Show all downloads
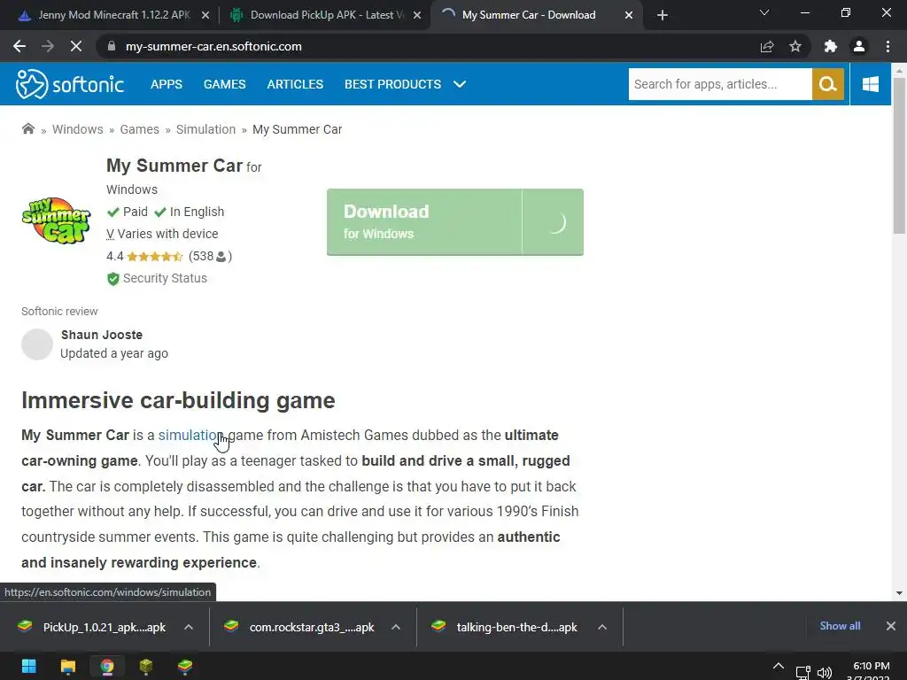Screen dimensions: 907x680 pos(840,626)
